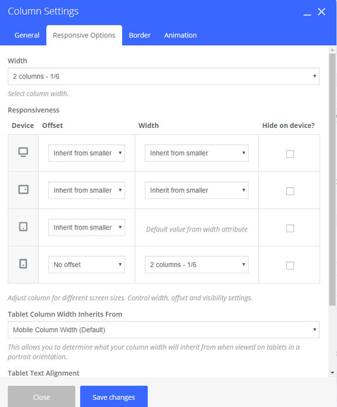This screenshot has height=407, width=337.
Task: Open the Border tab
Action: pos(140,36)
